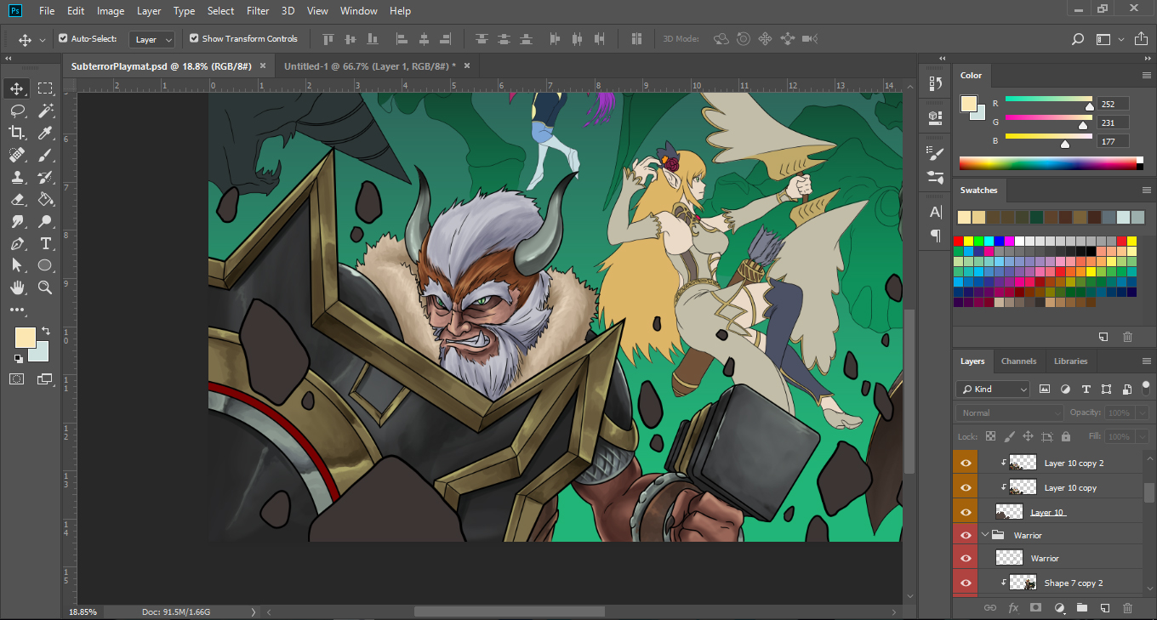This screenshot has width=1157, height=620.
Task: Select the Pen tool
Action: coord(17,243)
